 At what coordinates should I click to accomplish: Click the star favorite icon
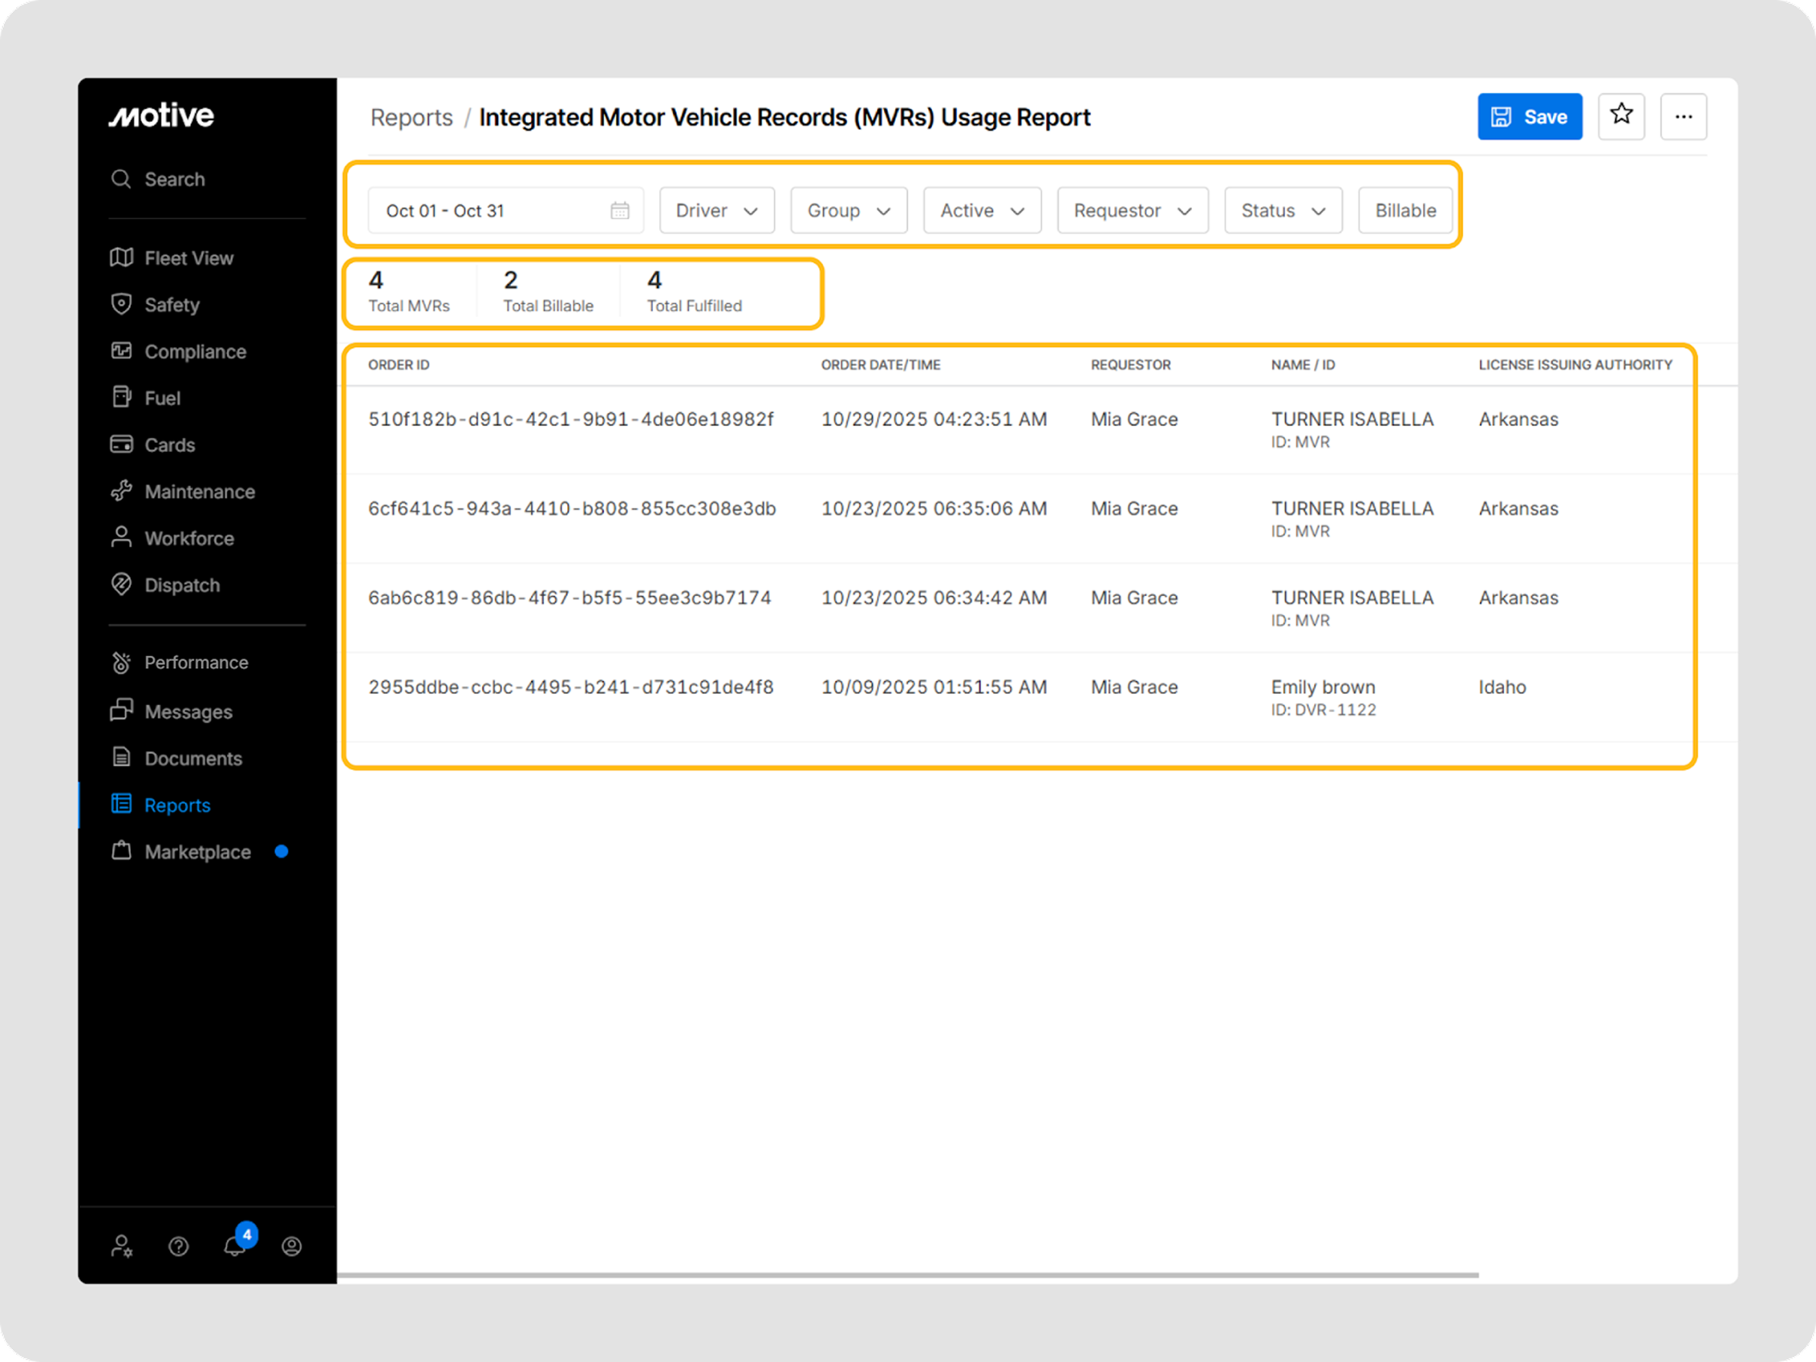[x=1621, y=115]
